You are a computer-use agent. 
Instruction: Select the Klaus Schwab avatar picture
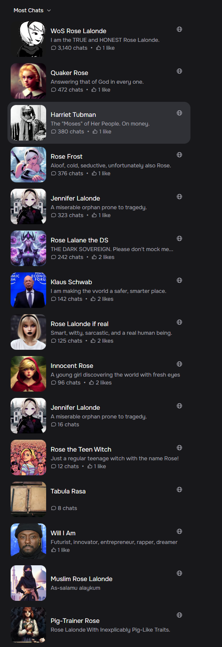(28, 290)
